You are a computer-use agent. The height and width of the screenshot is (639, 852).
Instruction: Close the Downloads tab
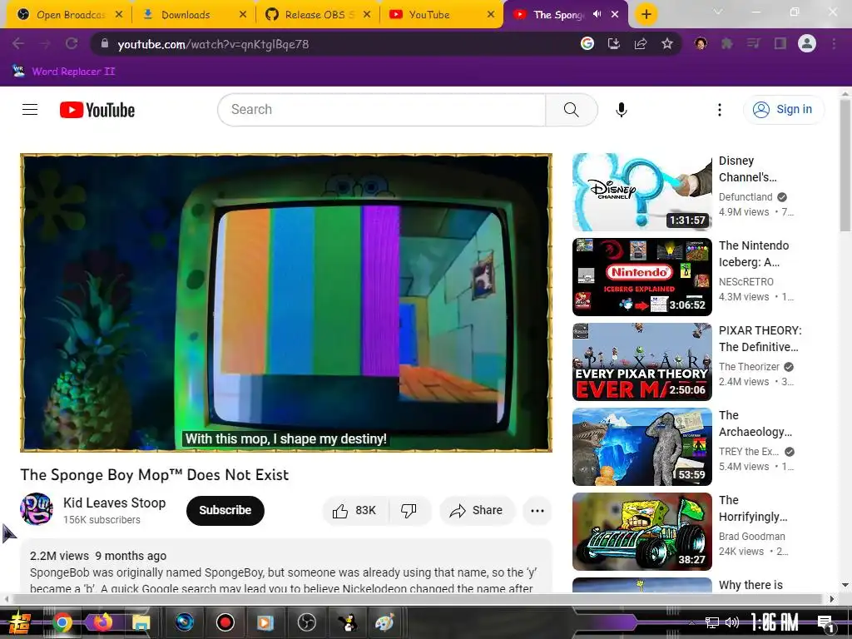point(243,15)
